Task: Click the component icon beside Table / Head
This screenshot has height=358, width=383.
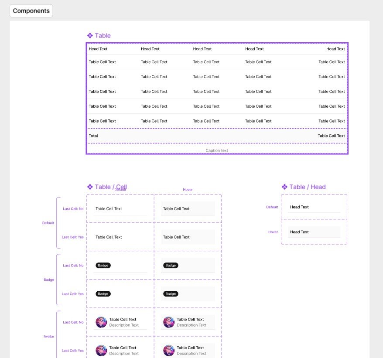Action: pyautogui.click(x=284, y=187)
